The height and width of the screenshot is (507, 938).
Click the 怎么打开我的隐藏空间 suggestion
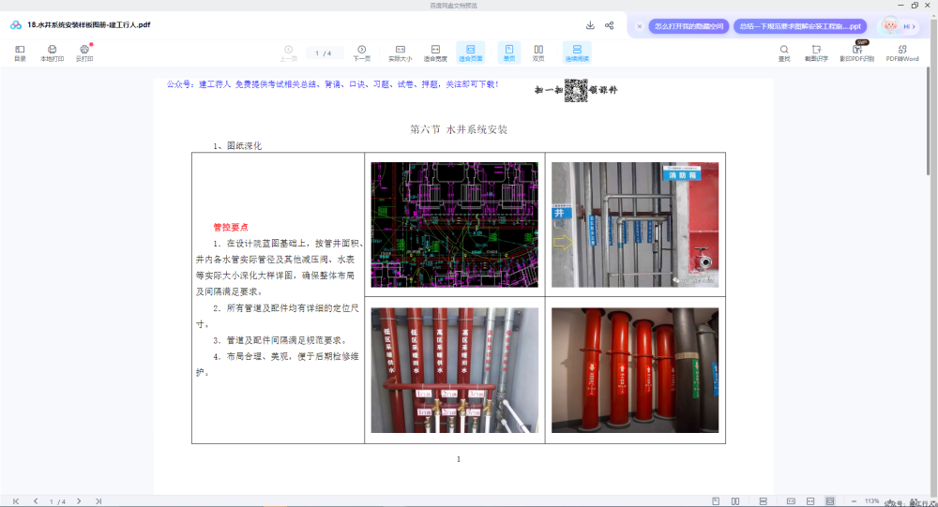[x=688, y=26]
